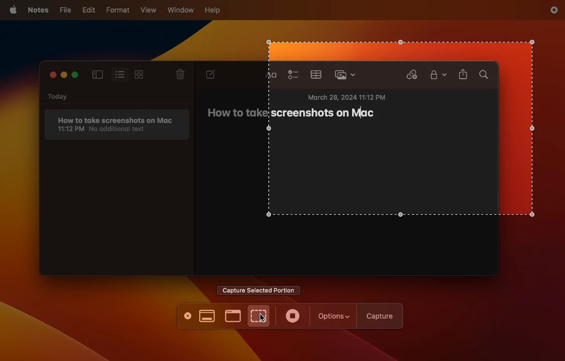Viewport: 565px width, 361px height.
Task: Select Capture Entire Screen mode
Action: click(x=207, y=316)
